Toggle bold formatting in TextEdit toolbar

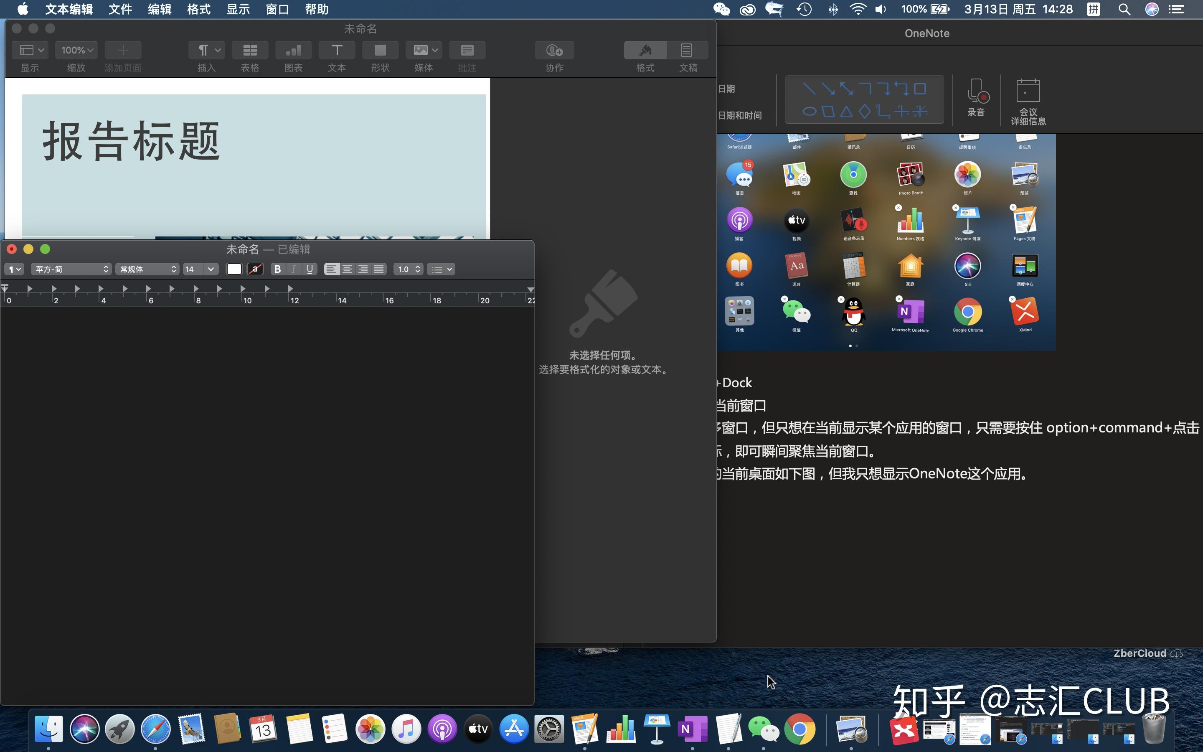click(277, 269)
